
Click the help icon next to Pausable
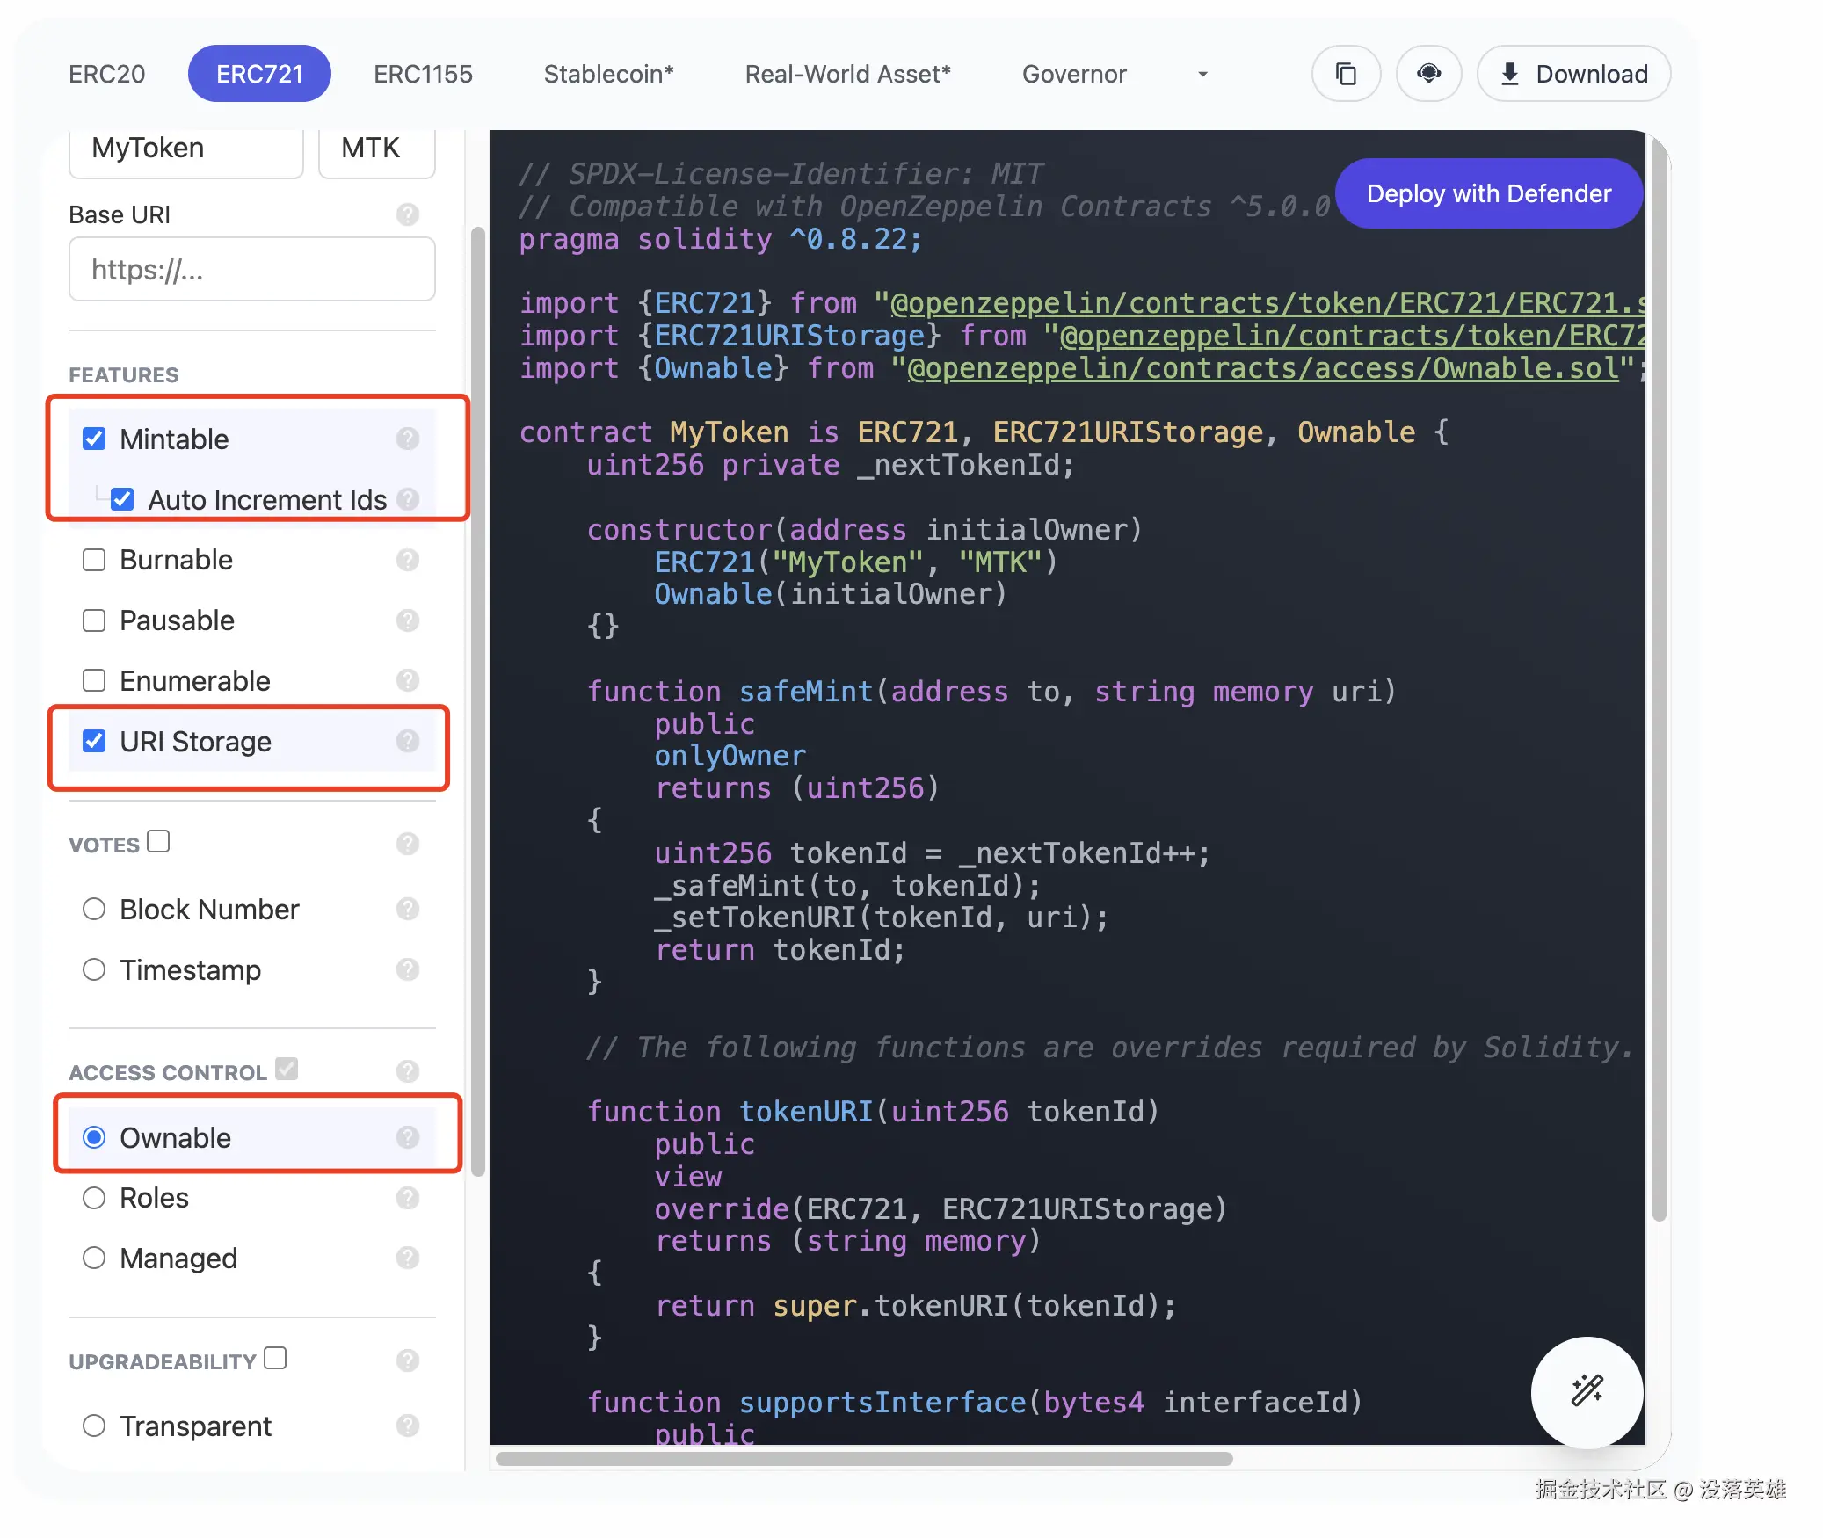pyautogui.click(x=407, y=620)
